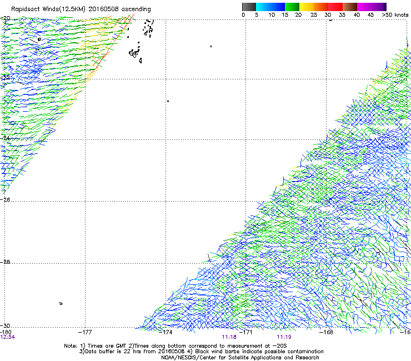Click longitude label '-174' on bottom axis

click(x=166, y=332)
